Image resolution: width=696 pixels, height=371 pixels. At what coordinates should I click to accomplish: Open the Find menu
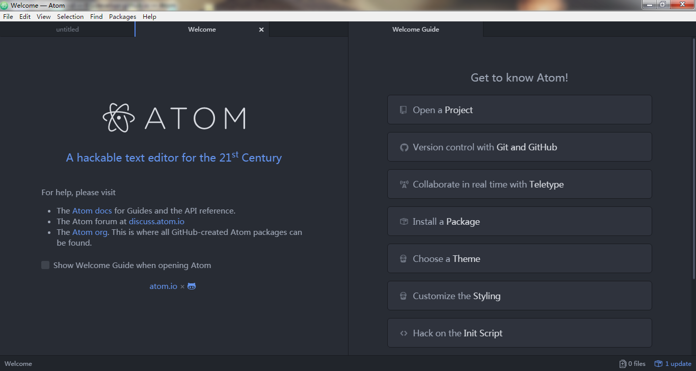pyautogui.click(x=96, y=16)
